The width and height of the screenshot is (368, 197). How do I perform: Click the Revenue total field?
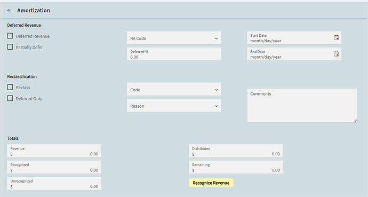(54, 151)
